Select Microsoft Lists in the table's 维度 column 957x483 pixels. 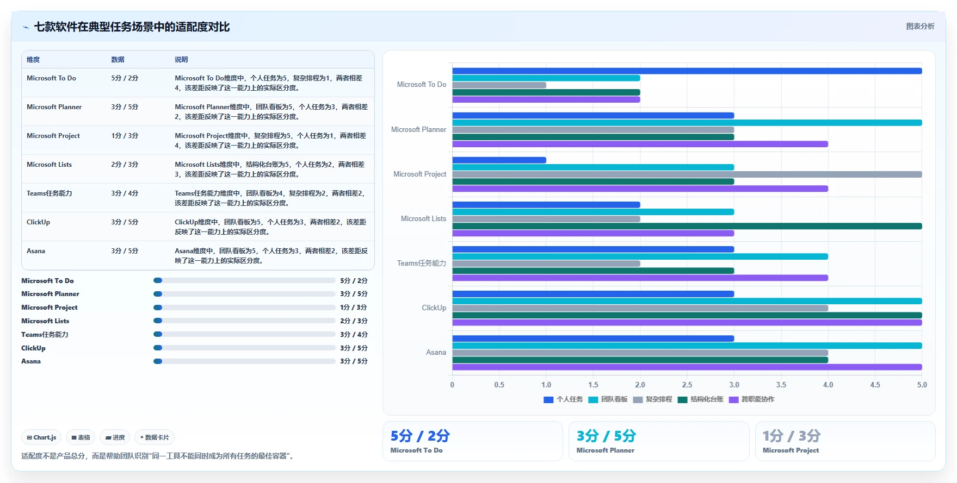[x=49, y=165]
